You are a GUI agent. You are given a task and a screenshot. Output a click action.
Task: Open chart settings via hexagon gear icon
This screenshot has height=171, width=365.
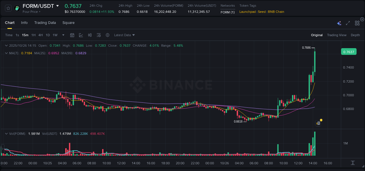click(107, 35)
